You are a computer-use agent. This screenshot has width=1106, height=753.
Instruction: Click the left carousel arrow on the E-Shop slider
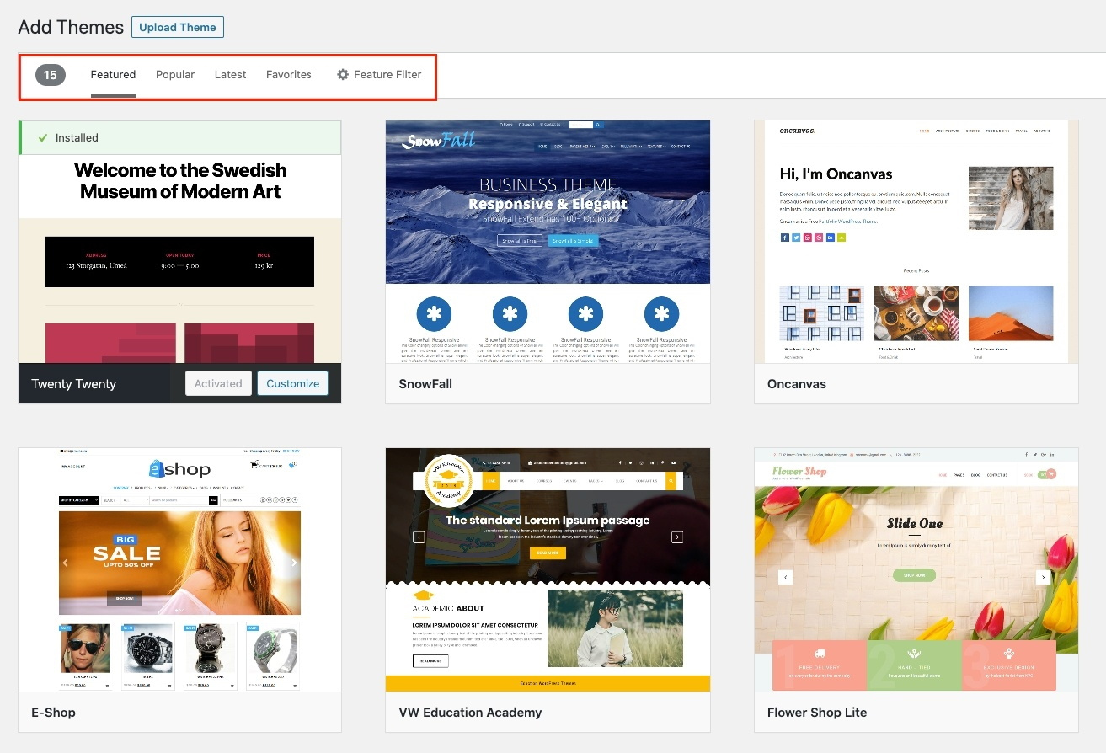tap(66, 563)
